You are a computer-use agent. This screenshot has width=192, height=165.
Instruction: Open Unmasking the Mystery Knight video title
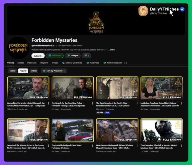coord(26,104)
